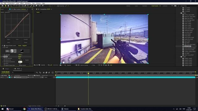Click the Edit button for the Look
This screenshot has height=111, width=198.
coord(7,51)
